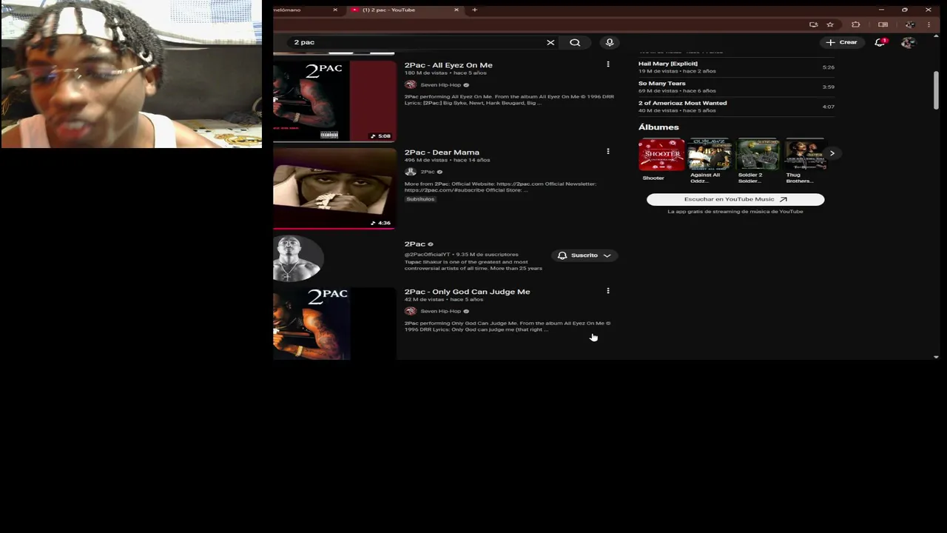Click the install/cast icon in address bar
Screen dimensions: 947x533
[x=814, y=24]
